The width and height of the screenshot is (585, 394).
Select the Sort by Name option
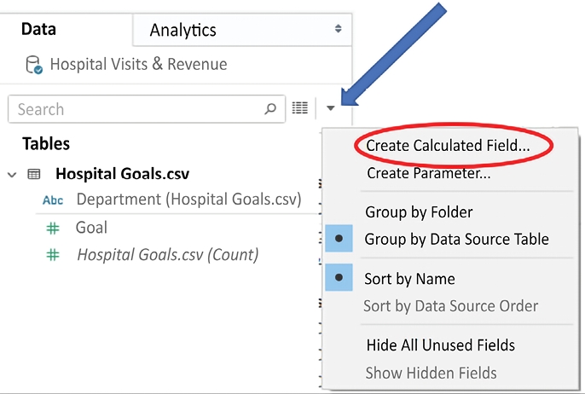[x=410, y=279]
